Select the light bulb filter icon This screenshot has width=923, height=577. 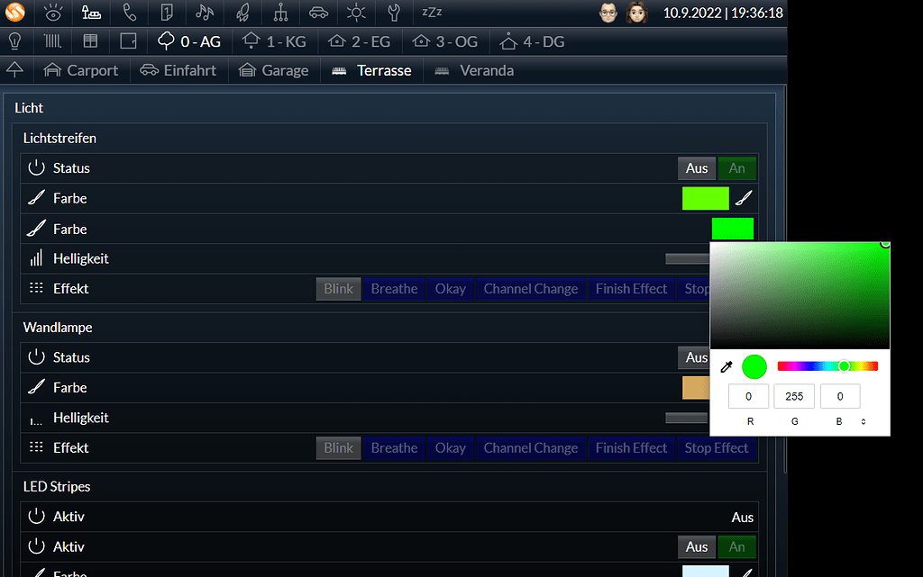coord(14,41)
